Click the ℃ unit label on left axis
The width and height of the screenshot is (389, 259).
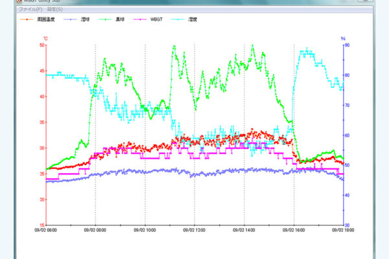click(x=45, y=39)
